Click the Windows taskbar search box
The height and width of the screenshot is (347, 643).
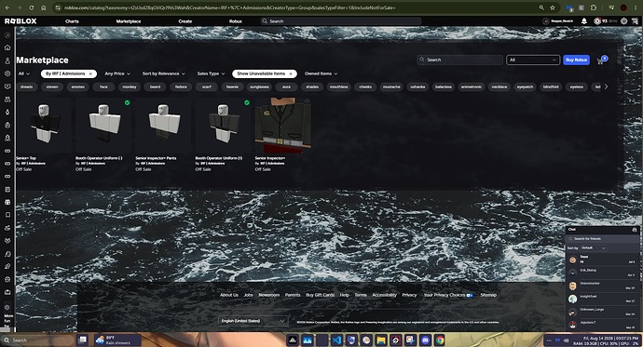37,340
